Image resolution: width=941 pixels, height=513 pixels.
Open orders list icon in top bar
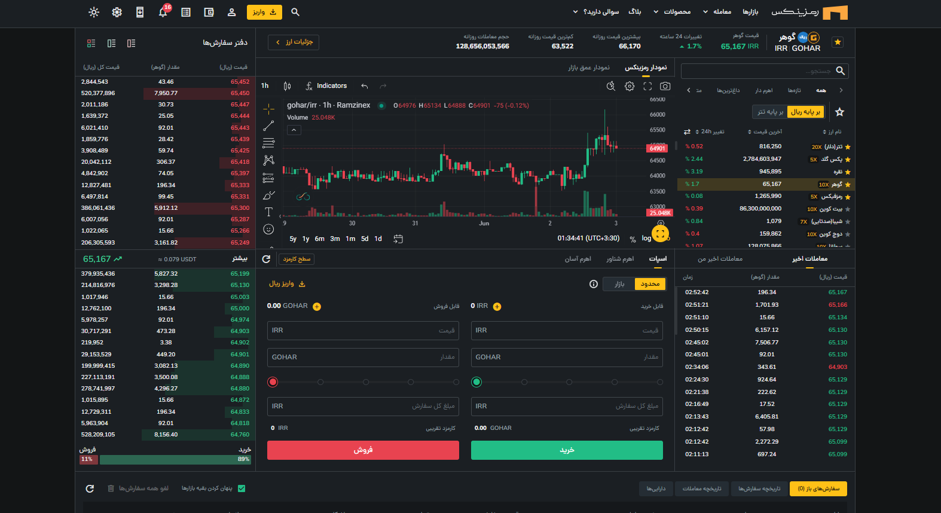[x=186, y=12]
